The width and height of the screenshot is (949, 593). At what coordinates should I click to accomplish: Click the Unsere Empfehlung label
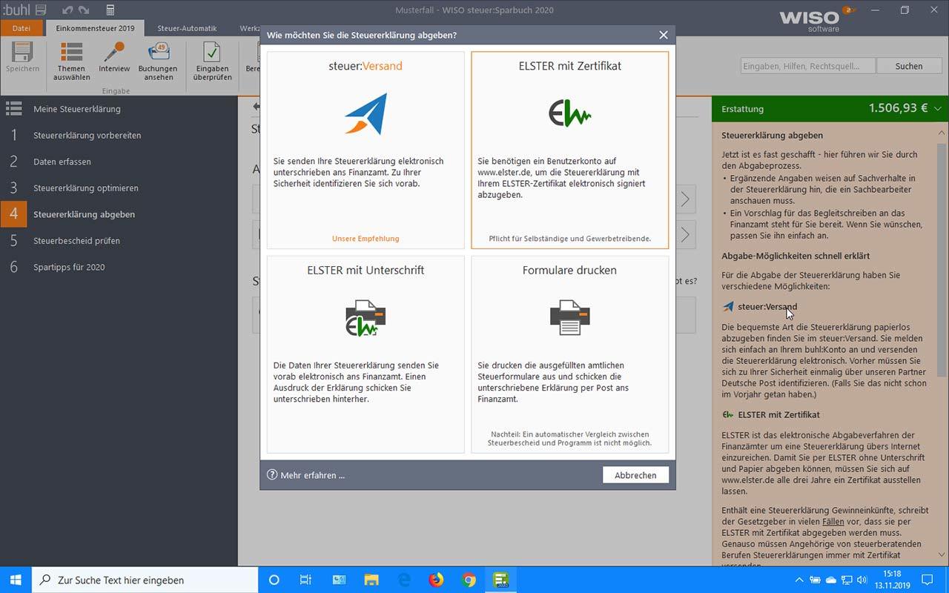(x=366, y=239)
